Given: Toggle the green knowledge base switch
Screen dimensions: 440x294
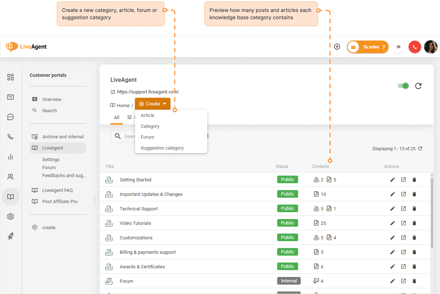Looking at the screenshot, I should coord(403,86).
